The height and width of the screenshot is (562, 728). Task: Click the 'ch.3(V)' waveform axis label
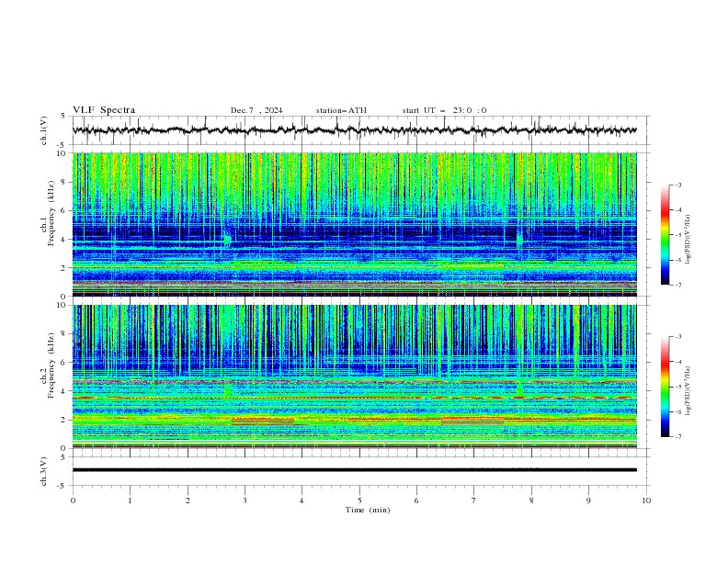coord(44,471)
